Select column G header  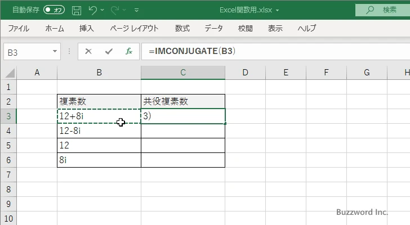(367, 73)
